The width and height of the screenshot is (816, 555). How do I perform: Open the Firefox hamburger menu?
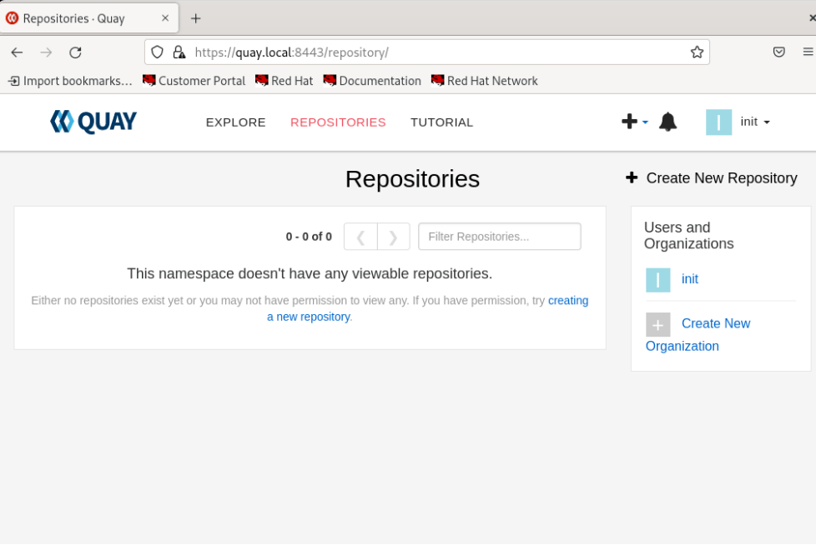[x=809, y=52]
